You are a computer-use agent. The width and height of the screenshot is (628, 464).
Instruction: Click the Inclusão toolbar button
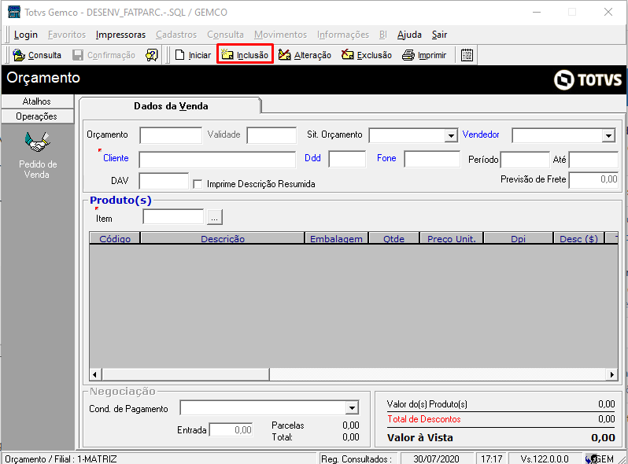click(x=245, y=55)
